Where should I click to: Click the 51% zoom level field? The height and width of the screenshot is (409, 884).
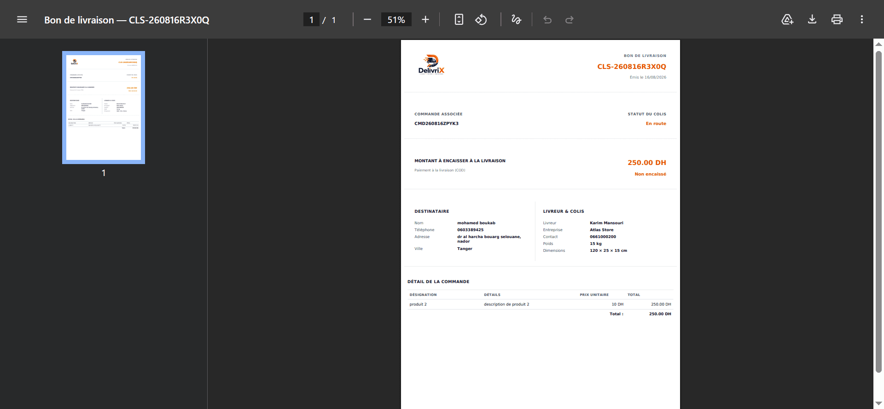396,19
